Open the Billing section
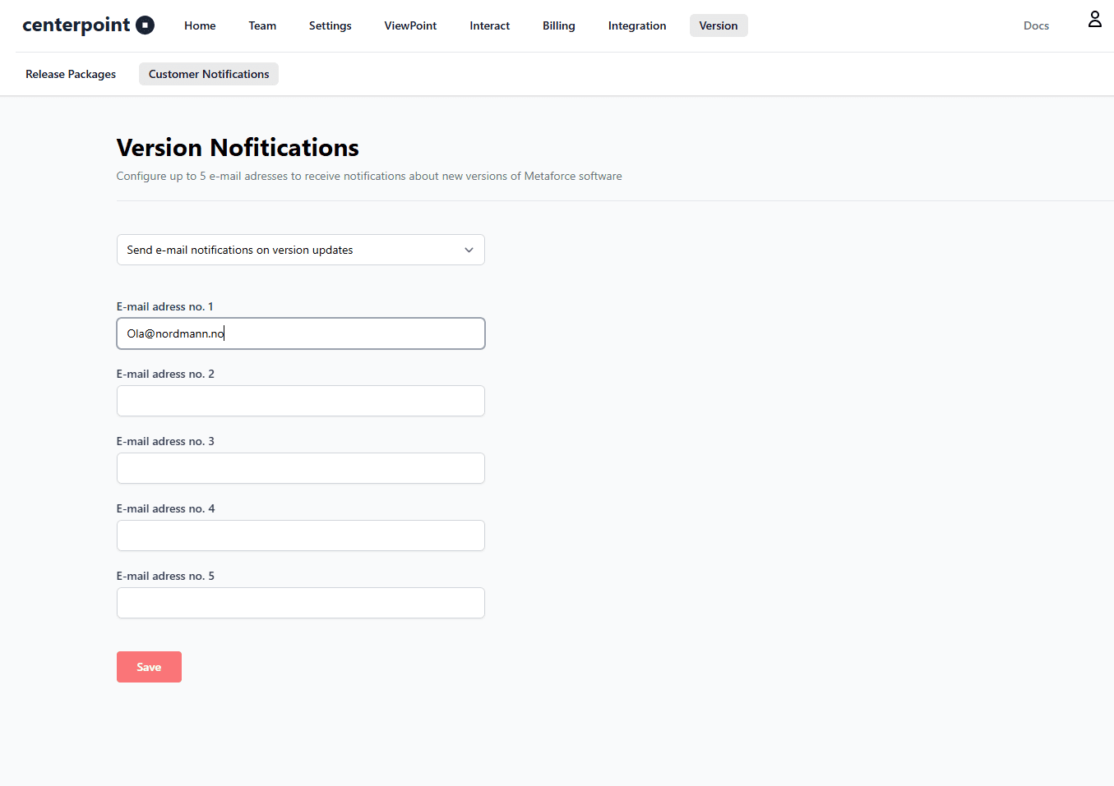1114x786 pixels. pyautogui.click(x=558, y=25)
